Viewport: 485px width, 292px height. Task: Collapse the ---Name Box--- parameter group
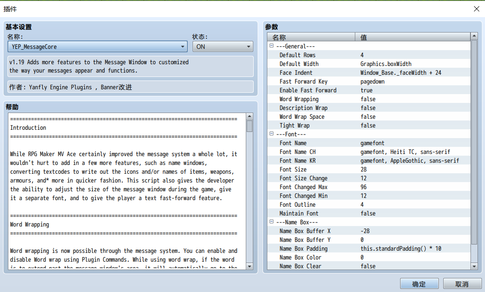click(x=271, y=222)
